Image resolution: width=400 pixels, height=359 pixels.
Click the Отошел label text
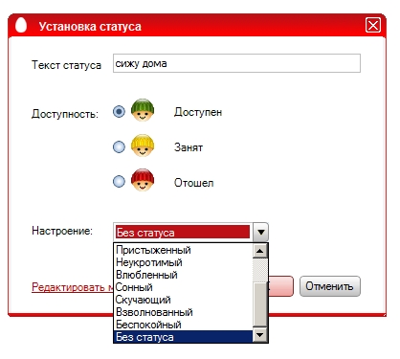[193, 183]
